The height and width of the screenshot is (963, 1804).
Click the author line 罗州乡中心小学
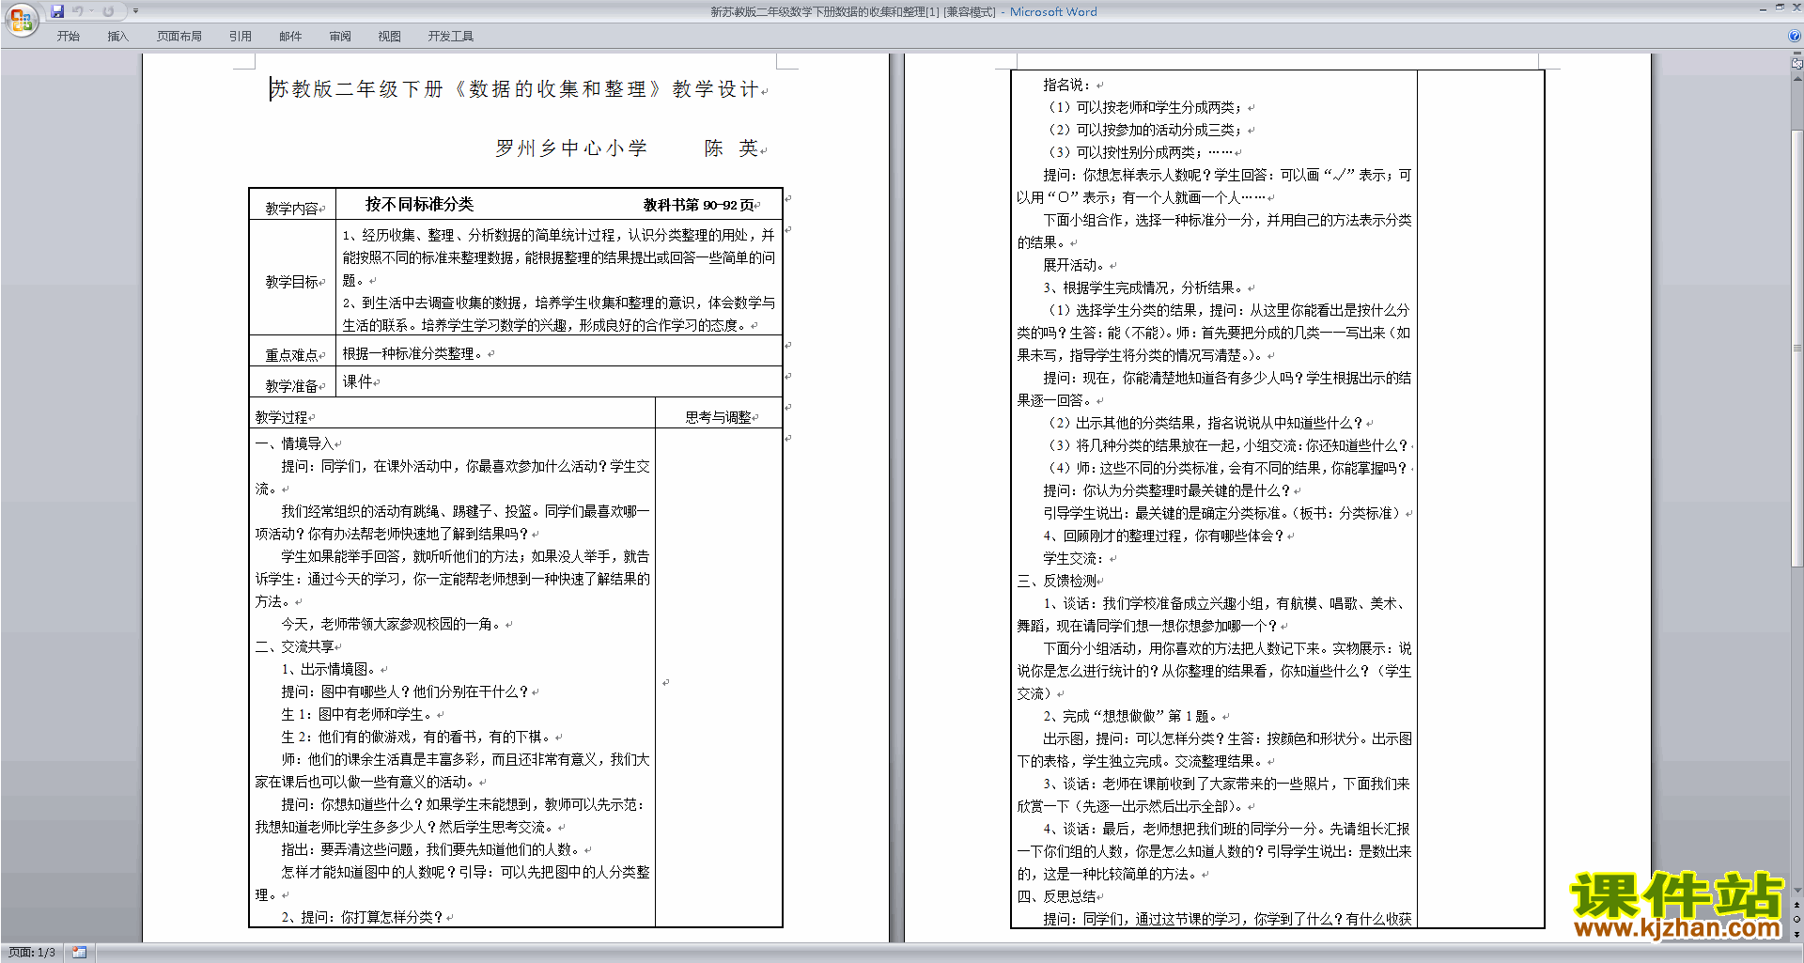click(x=571, y=148)
